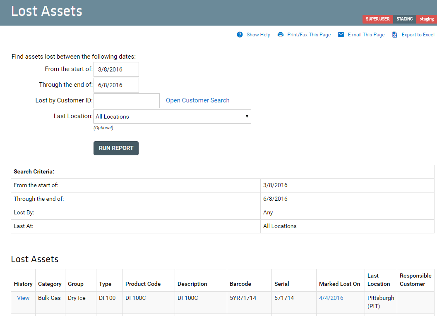Click the Lost by Customer ID field
Image resolution: width=437 pixels, height=316 pixels.
click(x=127, y=101)
